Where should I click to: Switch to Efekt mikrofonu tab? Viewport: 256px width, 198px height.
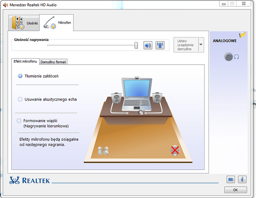(25, 61)
